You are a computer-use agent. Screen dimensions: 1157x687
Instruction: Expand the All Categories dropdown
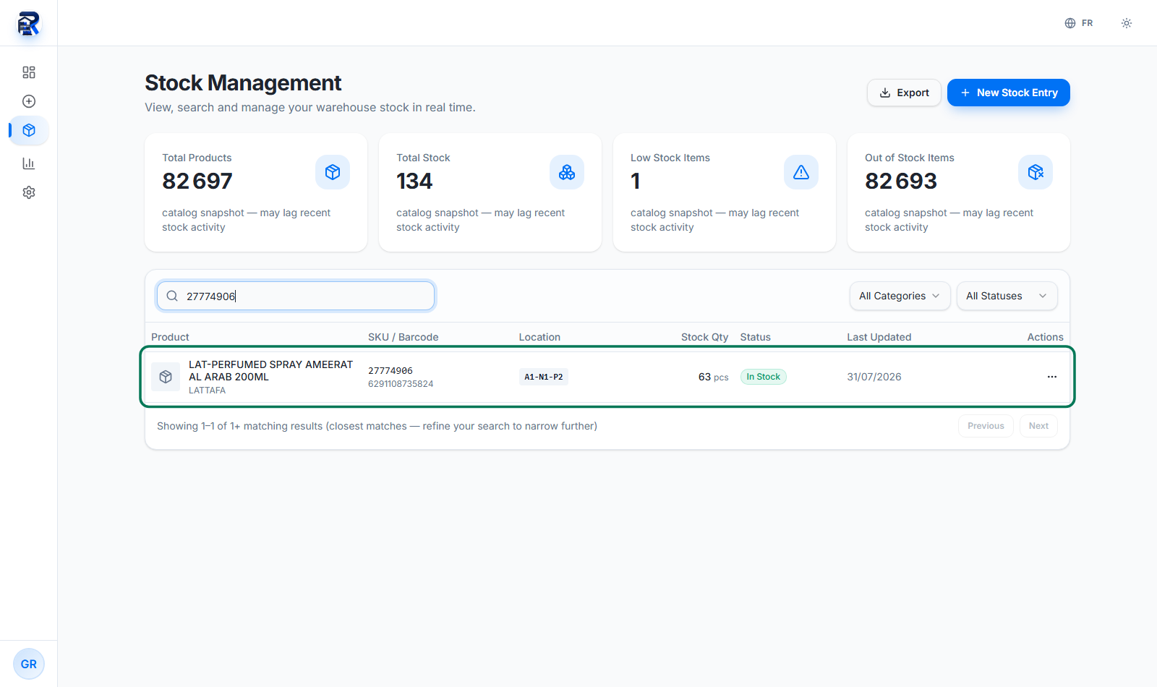(900, 296)
